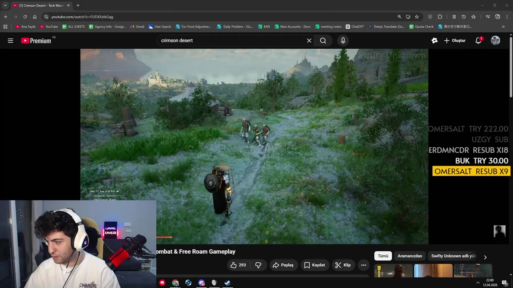This screenshot has height=288, width=513.
Task: Open the Quota Check bookmark
Action: point(421,27)
